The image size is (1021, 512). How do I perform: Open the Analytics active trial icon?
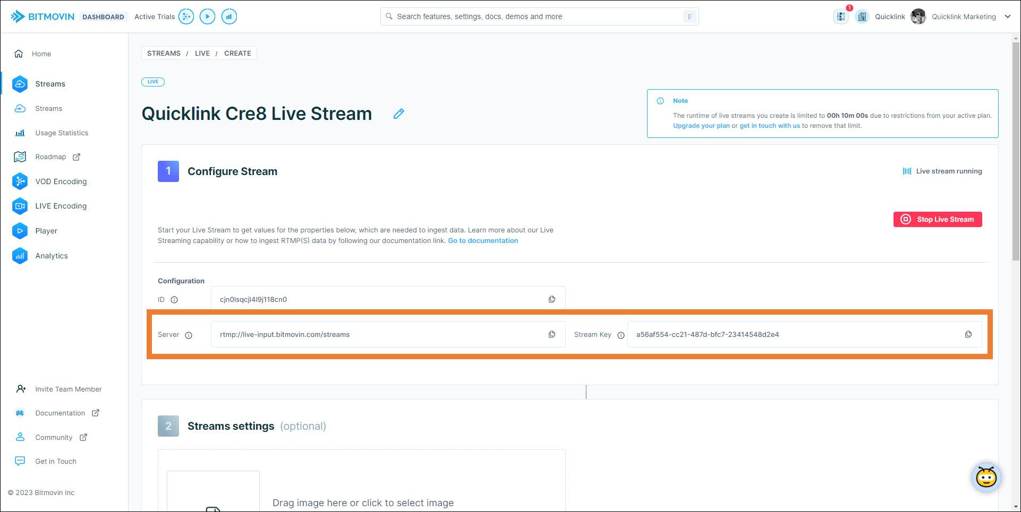[229, 16]
